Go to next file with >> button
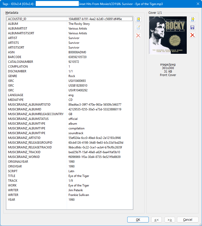This screenshot has width=202, height=226. [x=169, y=219]
